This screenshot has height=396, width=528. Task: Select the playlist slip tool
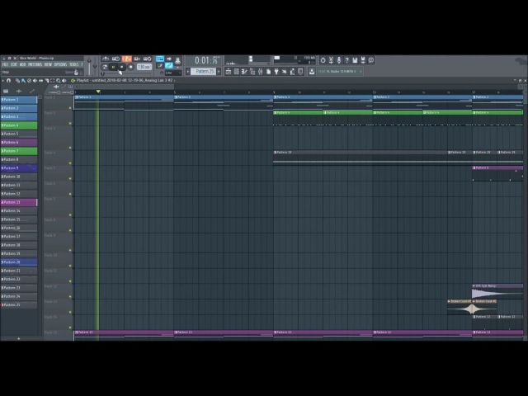tap(40, 80)
